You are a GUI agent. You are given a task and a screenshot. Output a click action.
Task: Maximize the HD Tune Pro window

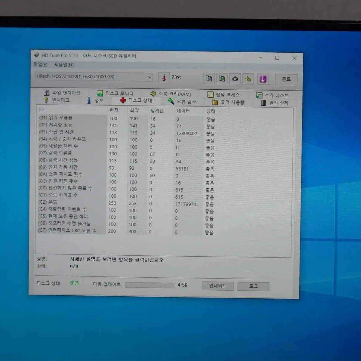[277, 58]
